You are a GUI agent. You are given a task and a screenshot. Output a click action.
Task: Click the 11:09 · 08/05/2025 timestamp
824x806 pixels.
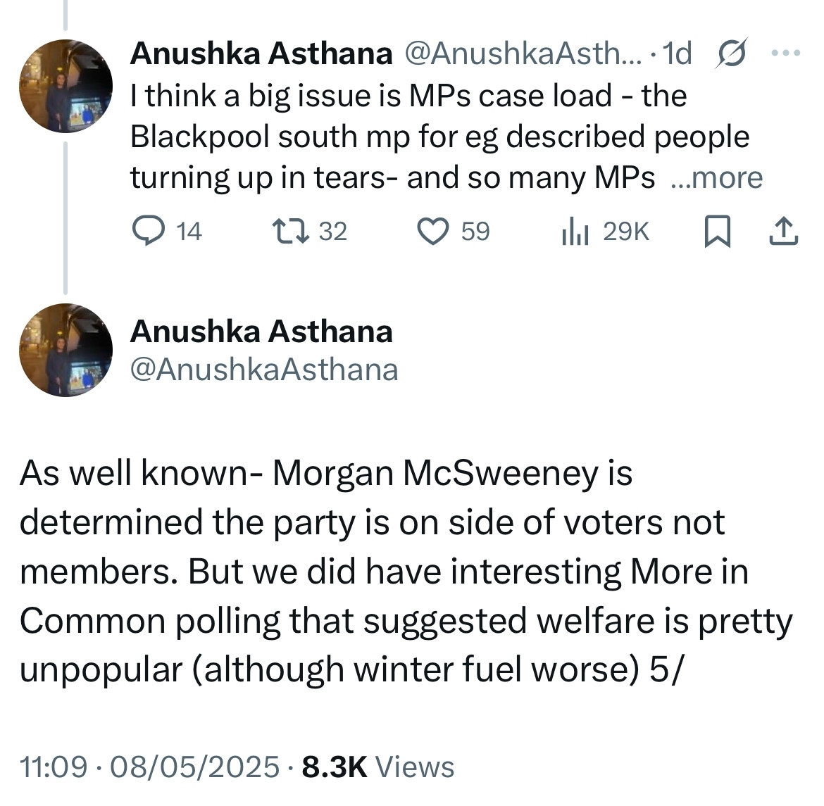[x=149, y=767]
